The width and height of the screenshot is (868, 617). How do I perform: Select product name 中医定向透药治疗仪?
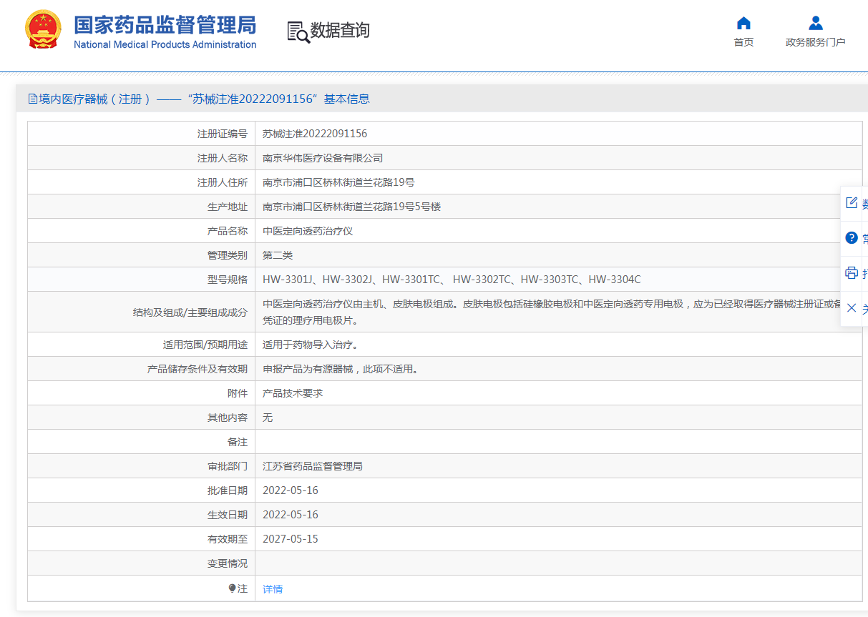[x=308, y=231]
